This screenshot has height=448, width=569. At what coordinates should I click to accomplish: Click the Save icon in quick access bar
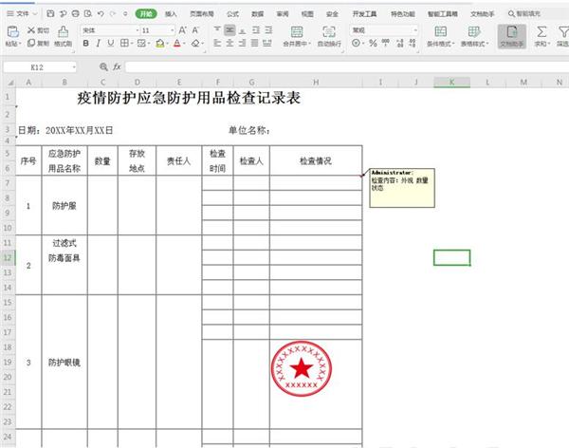50,14
